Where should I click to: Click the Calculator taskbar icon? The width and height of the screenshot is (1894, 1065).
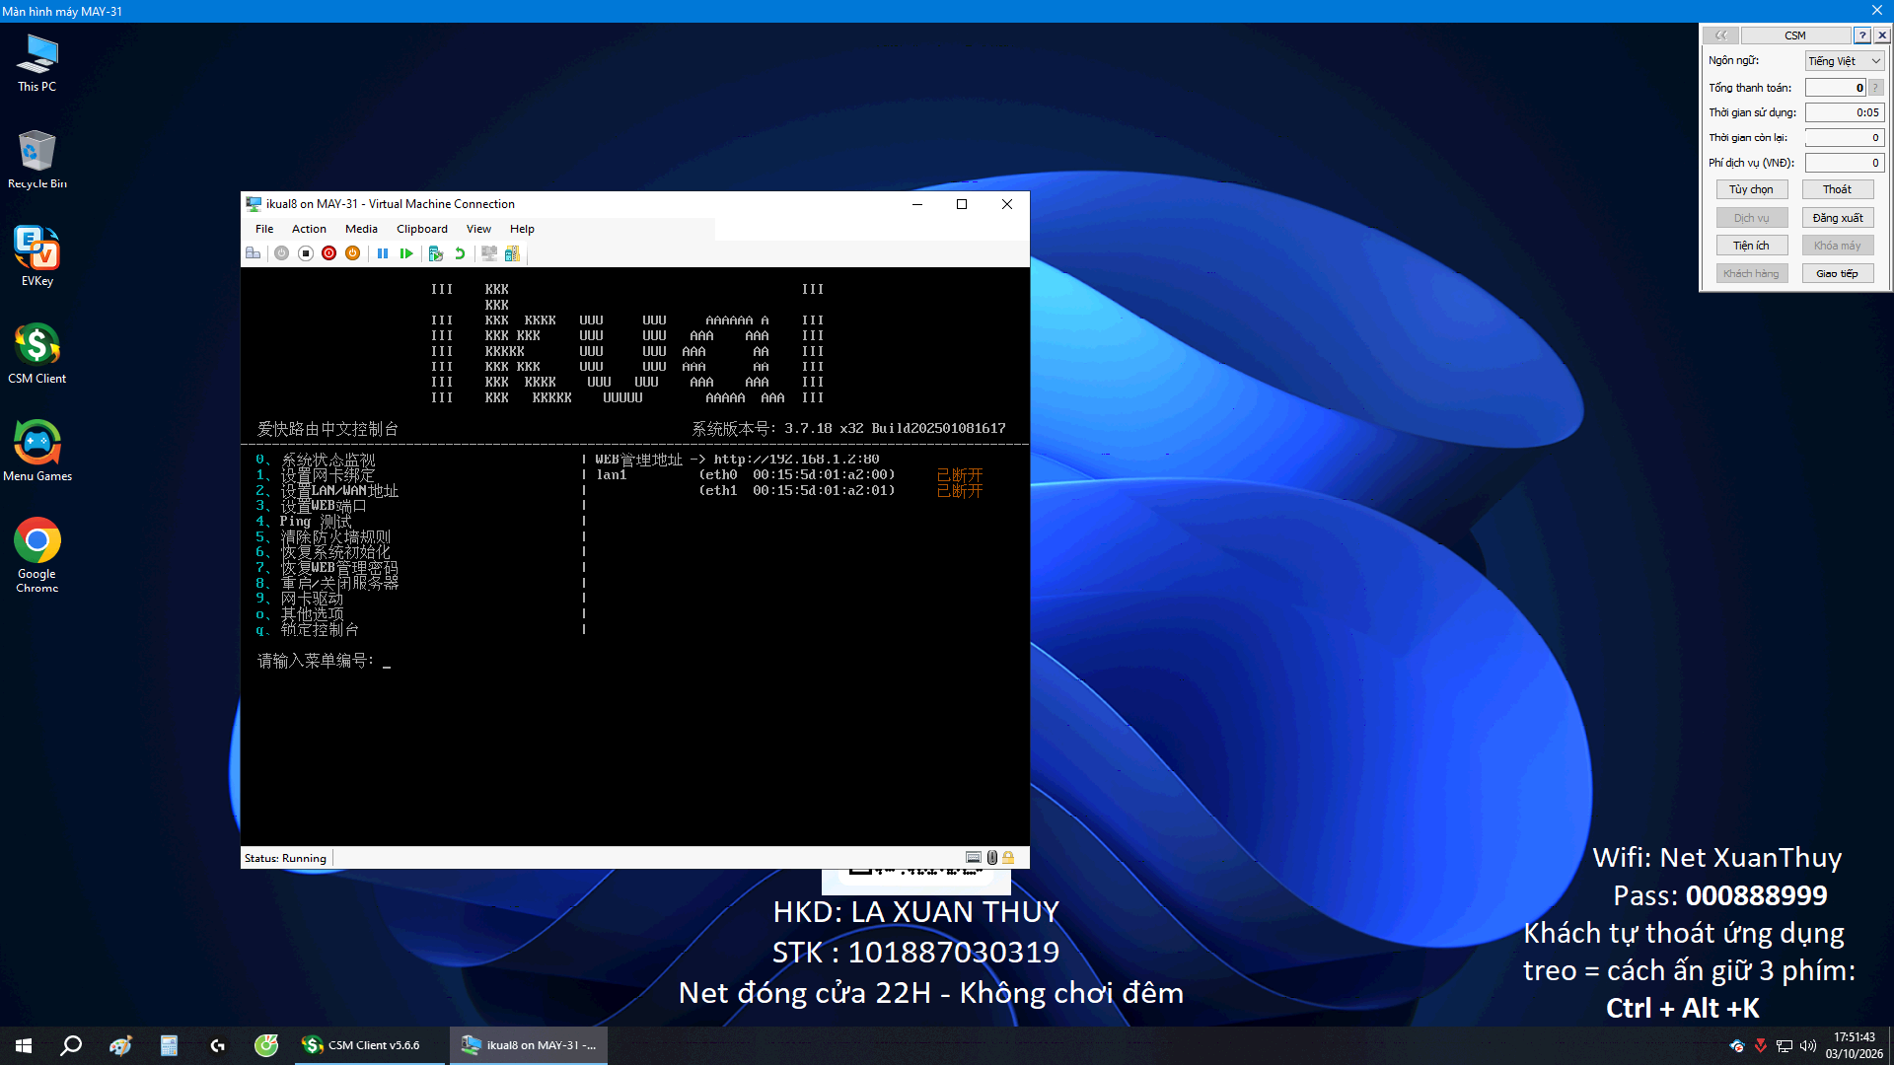click(x=169, y=1045)
